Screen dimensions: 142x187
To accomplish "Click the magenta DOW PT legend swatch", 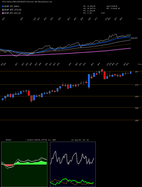I will [x=3, y=13].
